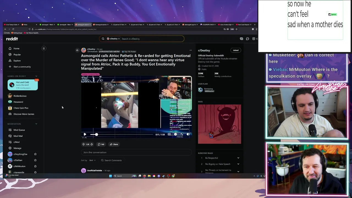Switch to New Court Deposit browser tab

click(243, 24)
